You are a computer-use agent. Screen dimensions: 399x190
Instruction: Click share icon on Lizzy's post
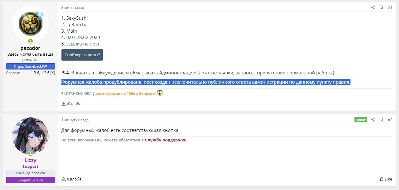click(373, 120)
